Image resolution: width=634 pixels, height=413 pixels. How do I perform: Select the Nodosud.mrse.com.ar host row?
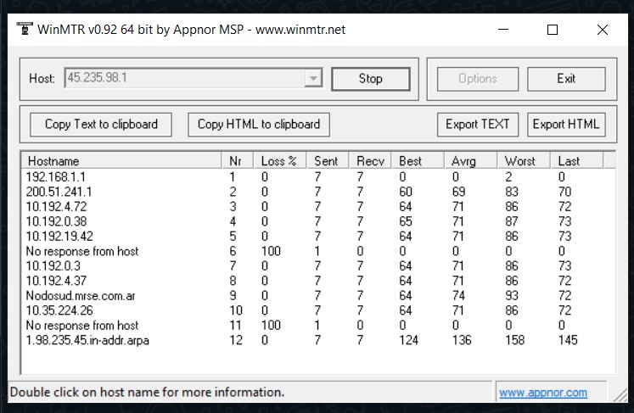pos(317,296)
